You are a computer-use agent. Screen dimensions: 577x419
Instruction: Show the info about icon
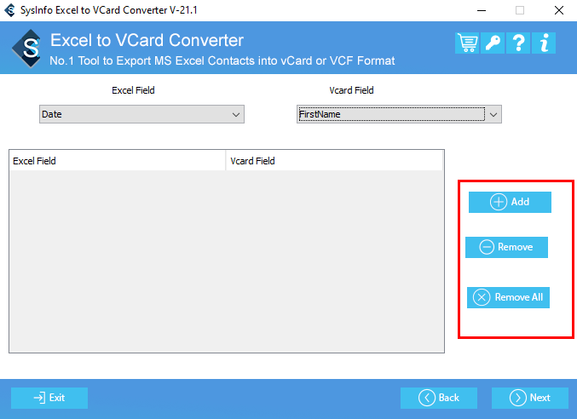tap(544, 43)
